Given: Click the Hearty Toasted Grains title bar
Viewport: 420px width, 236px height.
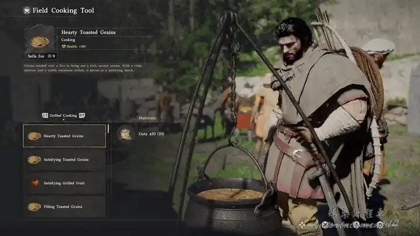Looking at the screenshot, I should tap(106, 32).
